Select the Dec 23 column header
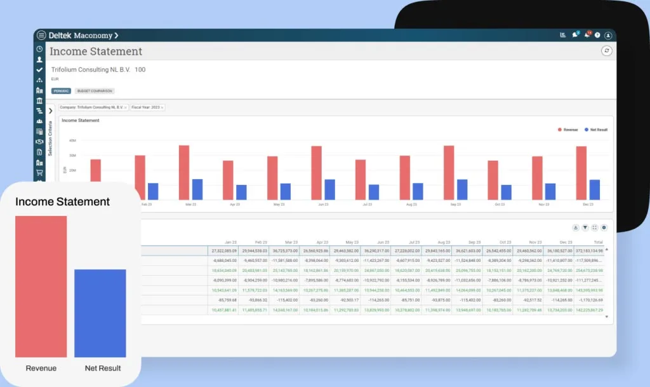 pyautogui.click(x=566, y=242)
